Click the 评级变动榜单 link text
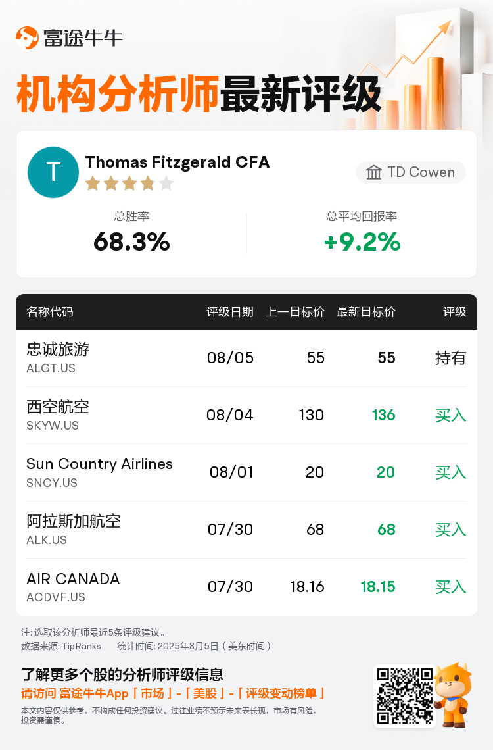This screenshot has height=750, width=493. [281, 693]
